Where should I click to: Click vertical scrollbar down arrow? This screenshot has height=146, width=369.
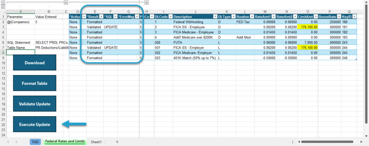(x=366, y=136)
